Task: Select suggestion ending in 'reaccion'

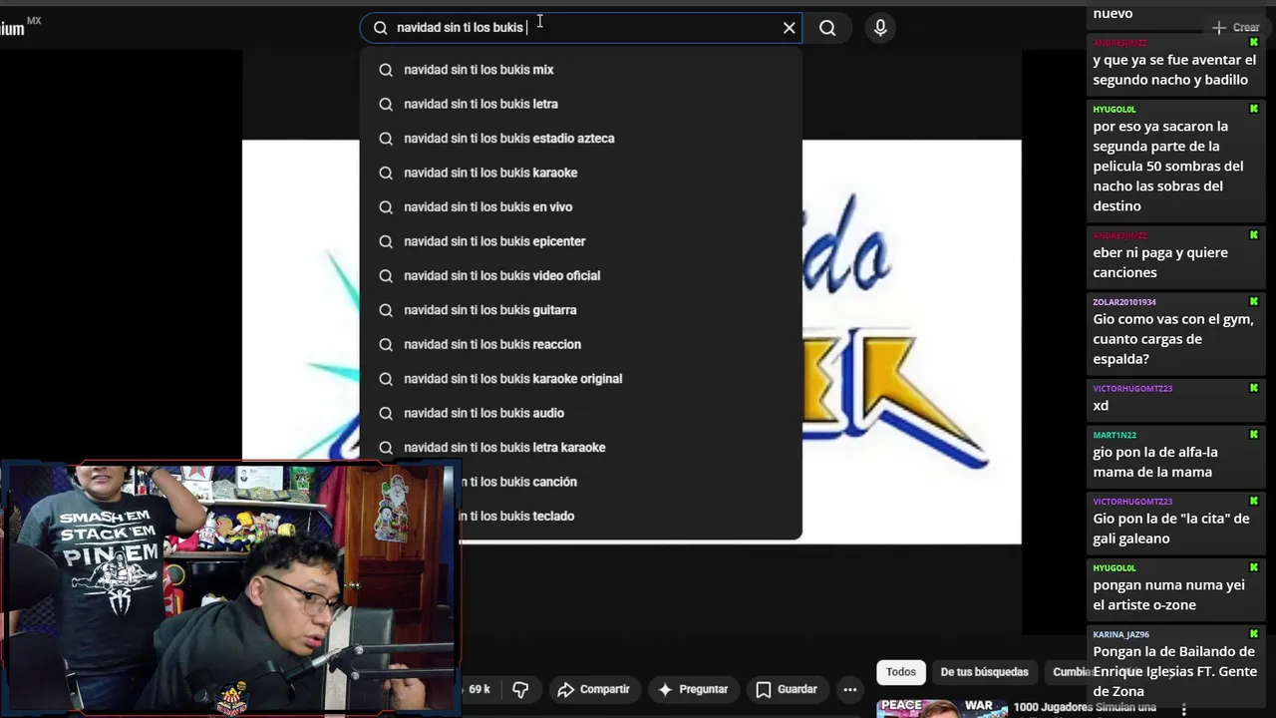Action: tap(581, 344)
